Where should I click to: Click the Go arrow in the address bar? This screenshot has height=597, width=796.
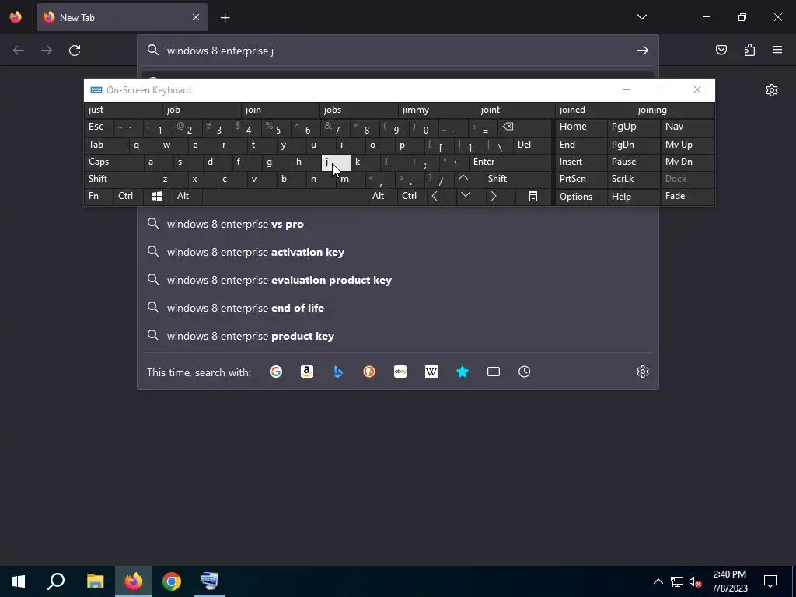(643, 51)
